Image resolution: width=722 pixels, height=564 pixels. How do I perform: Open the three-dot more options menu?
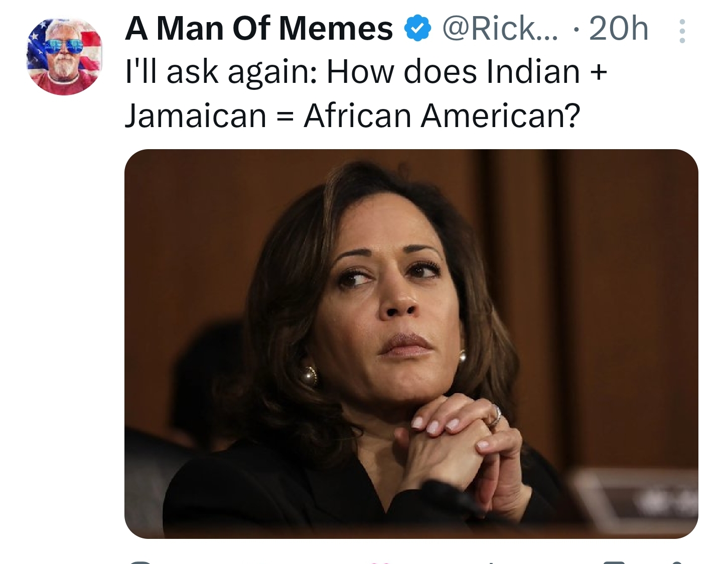(x=682, y=31)
